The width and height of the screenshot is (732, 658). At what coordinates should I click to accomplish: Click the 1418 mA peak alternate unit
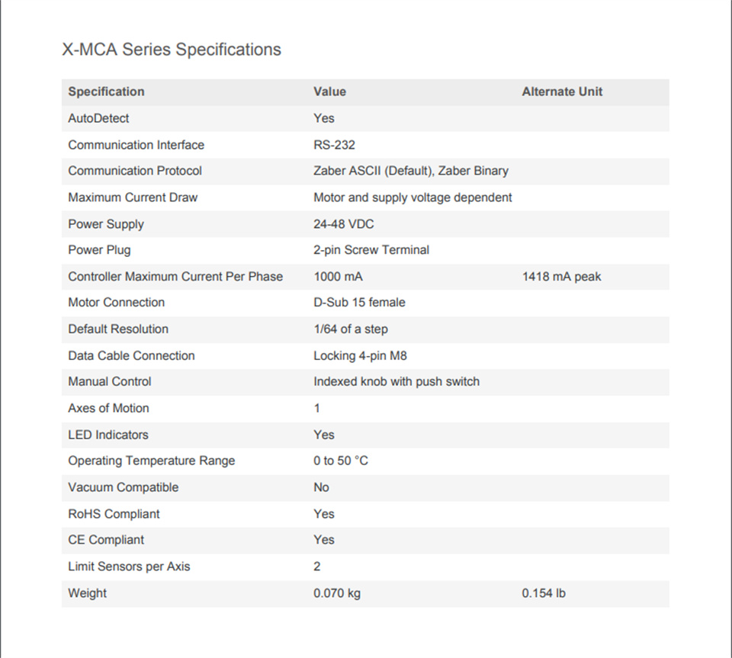pyautogui.click(x=562, y=276)
